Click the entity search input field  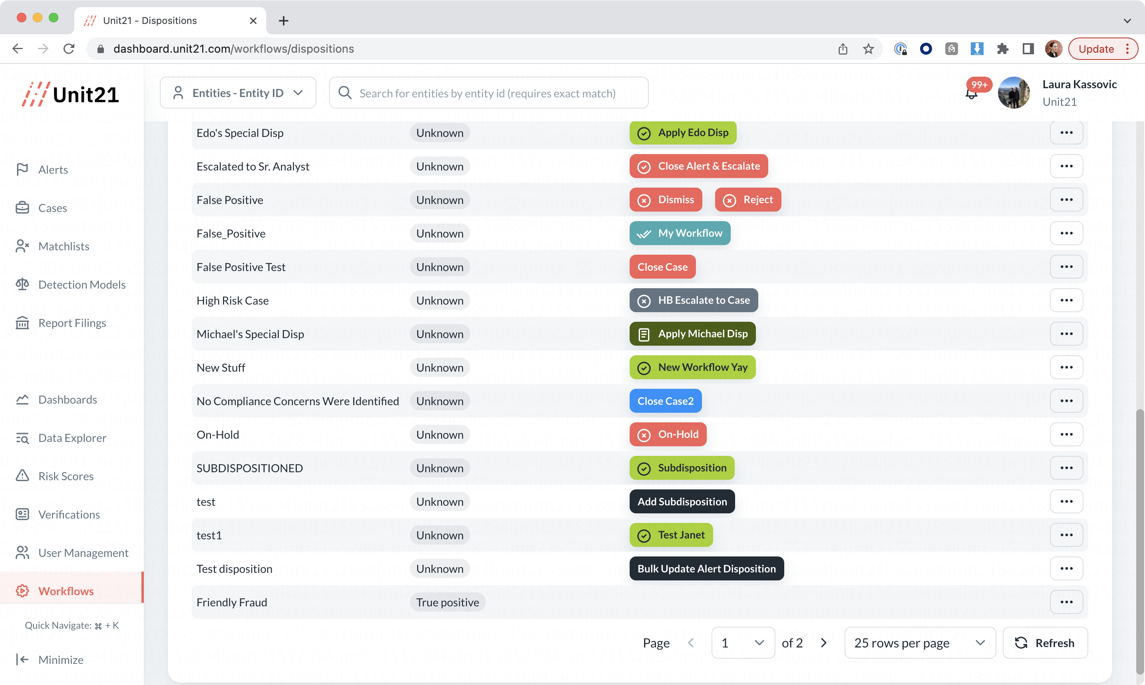click(x=488, y=93)
